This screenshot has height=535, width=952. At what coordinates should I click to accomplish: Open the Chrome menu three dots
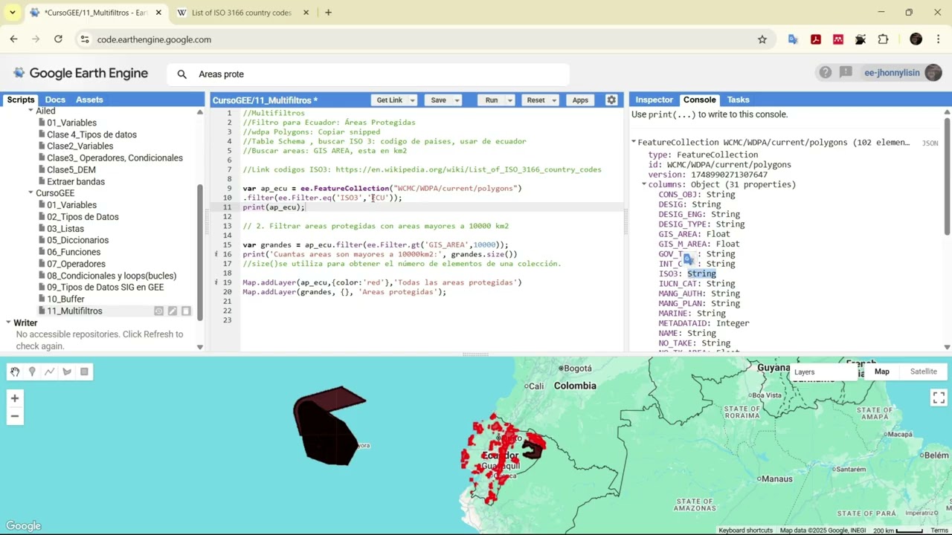click(x=938, y=39)
